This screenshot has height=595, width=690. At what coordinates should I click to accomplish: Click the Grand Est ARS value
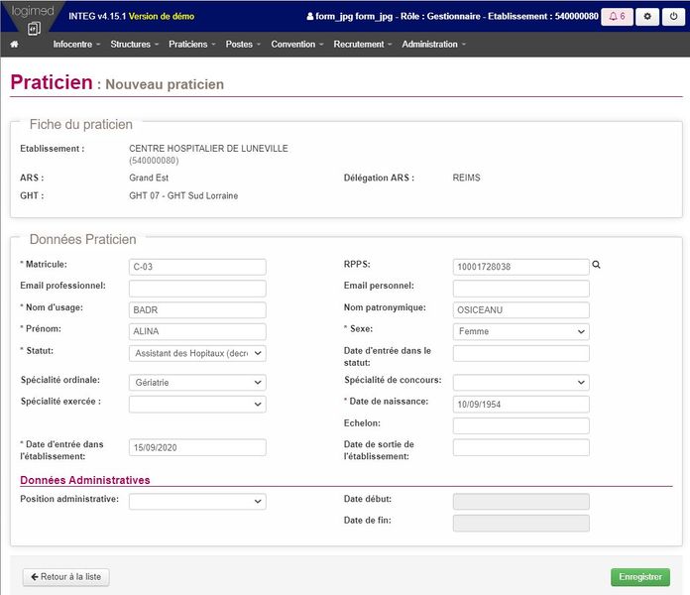pos(149,178)
